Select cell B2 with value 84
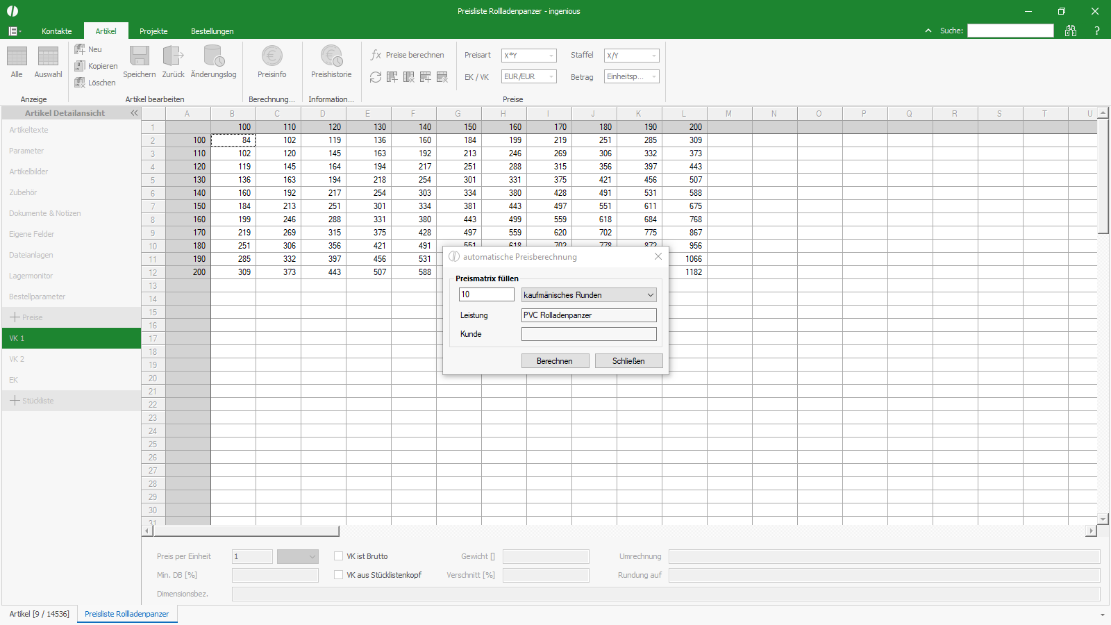 tap(233, 140)
